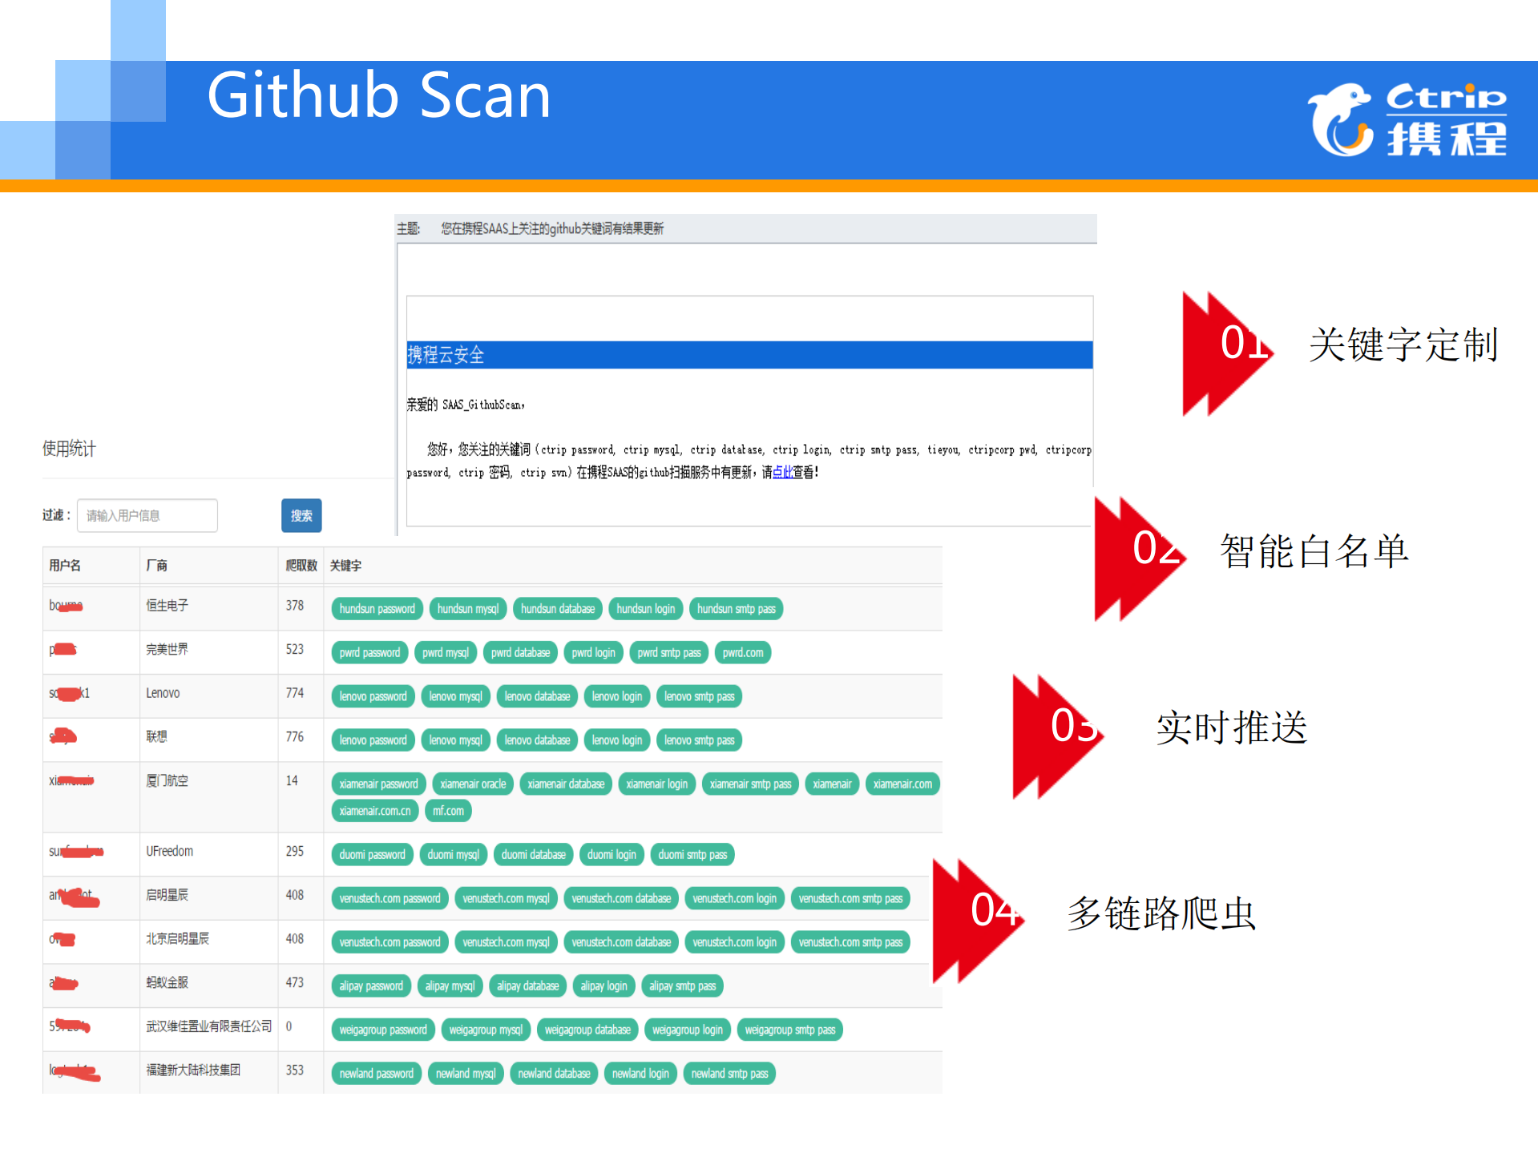Select the xiamenair oracle keyword tag

pos(472,783)
